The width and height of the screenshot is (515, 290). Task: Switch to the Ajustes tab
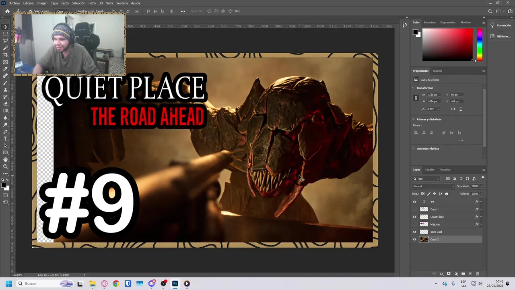point(437,71)
